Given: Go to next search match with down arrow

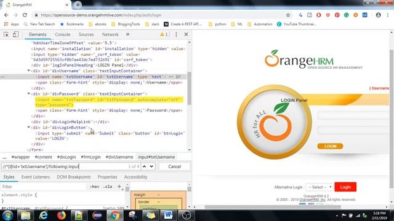Looking at the screenshot, I should click(151, 166).
